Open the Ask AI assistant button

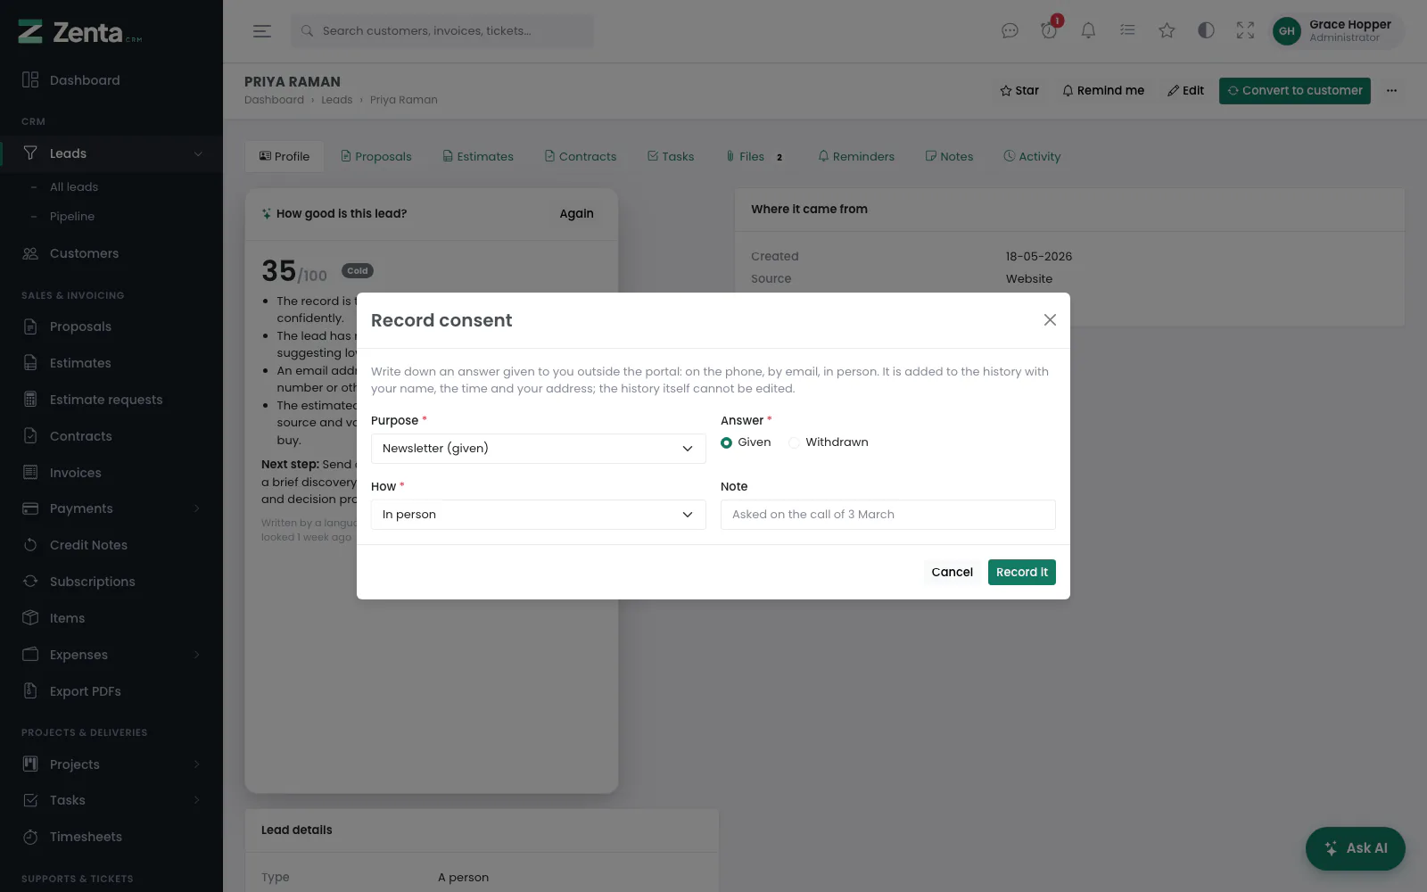click(1355, 848)
